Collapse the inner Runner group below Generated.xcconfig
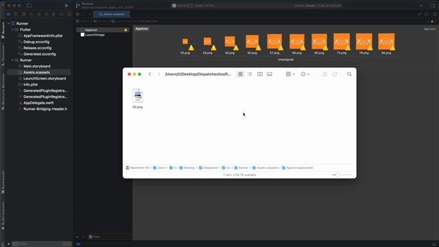Screen dimensions: 439x247 [12, 60]
